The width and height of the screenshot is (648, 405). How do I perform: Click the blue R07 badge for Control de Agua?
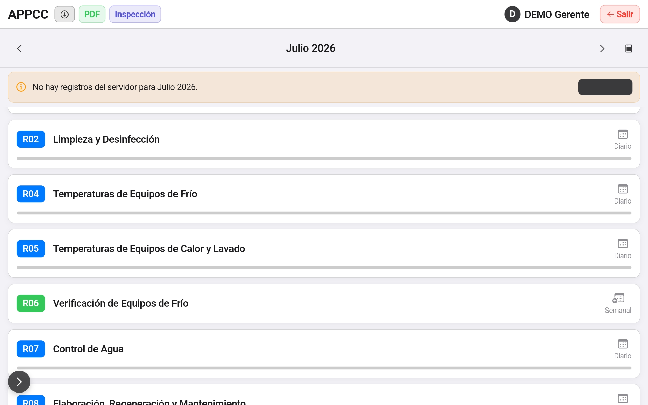[31, 349]
